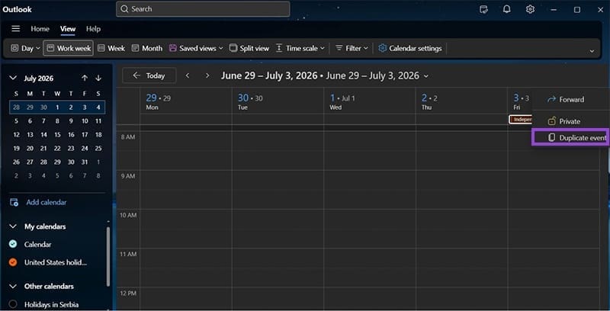
Task: Expand the ribbon with the chevron
Action: click(592, 51)
